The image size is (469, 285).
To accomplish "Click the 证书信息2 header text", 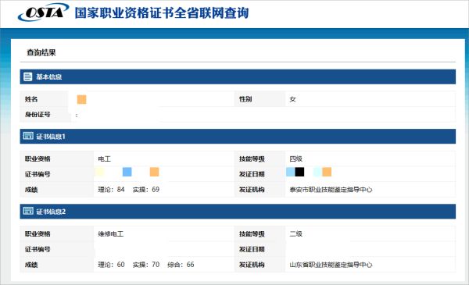I will click(51, 212).
